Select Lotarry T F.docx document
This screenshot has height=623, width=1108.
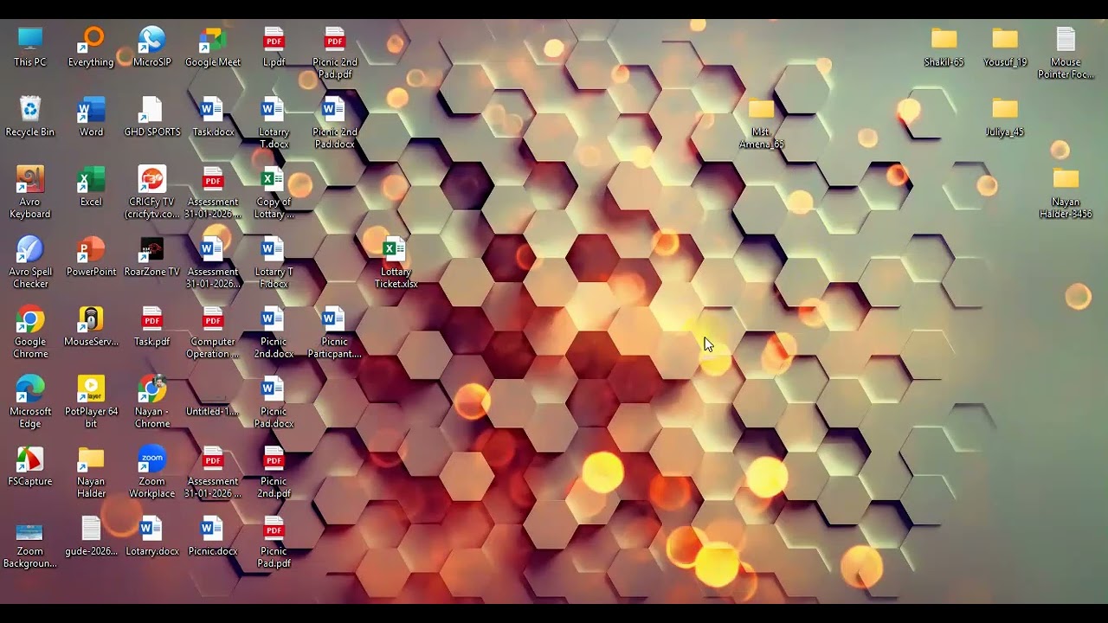click(x=274, y=262)
